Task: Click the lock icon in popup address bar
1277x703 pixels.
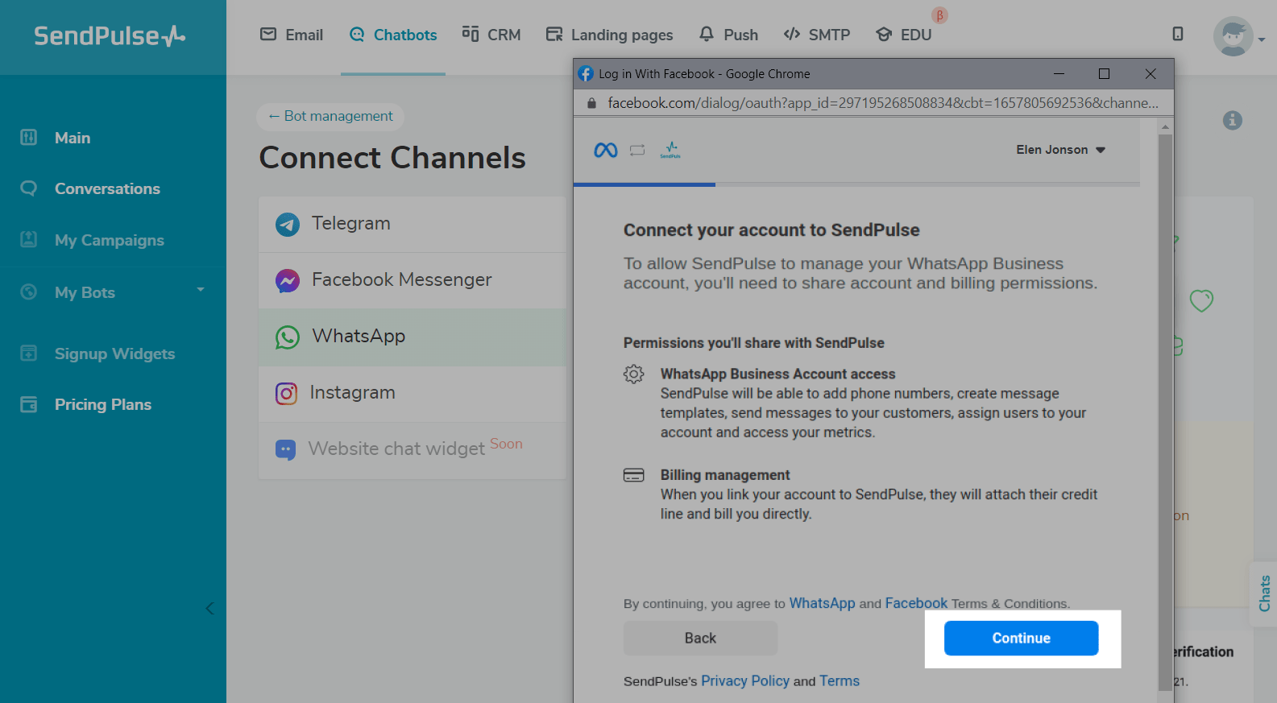Action: click(x=591, y=103)
